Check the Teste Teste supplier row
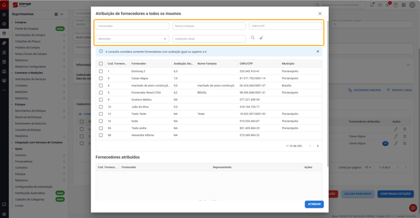This screenshot has height=218, width=420. 101,114
